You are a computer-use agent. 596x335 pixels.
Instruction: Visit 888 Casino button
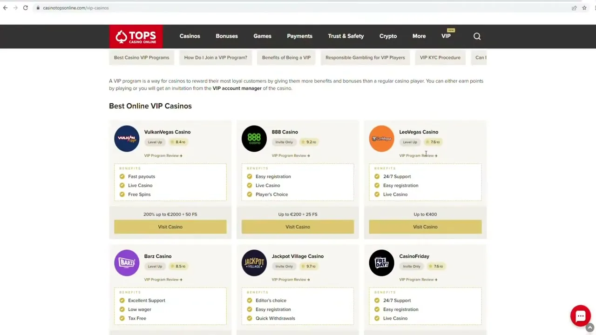pos(298,227)
